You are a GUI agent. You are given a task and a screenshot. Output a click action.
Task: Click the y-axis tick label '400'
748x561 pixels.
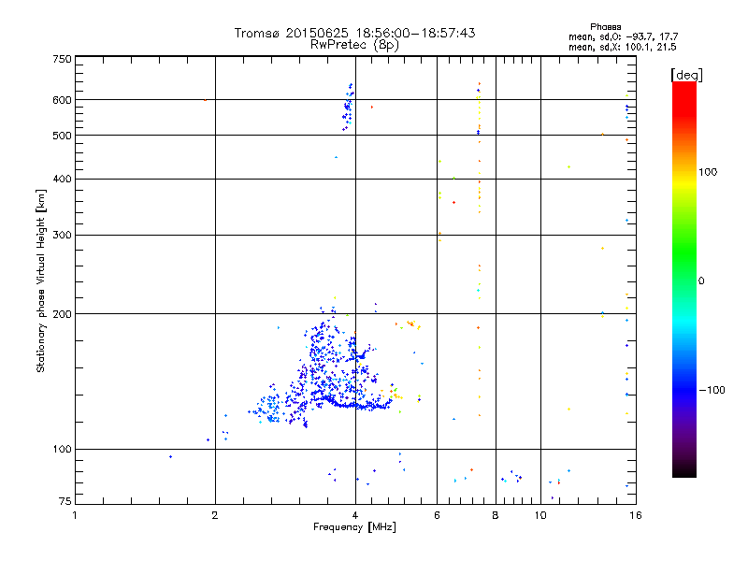pyautogui.click(x=62, y=180)
